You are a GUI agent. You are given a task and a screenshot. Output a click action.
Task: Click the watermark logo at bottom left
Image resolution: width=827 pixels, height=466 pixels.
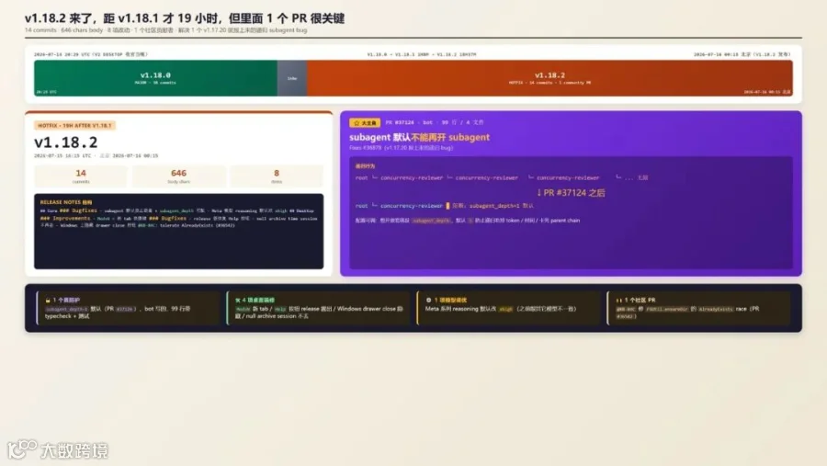tap(22, 449)
